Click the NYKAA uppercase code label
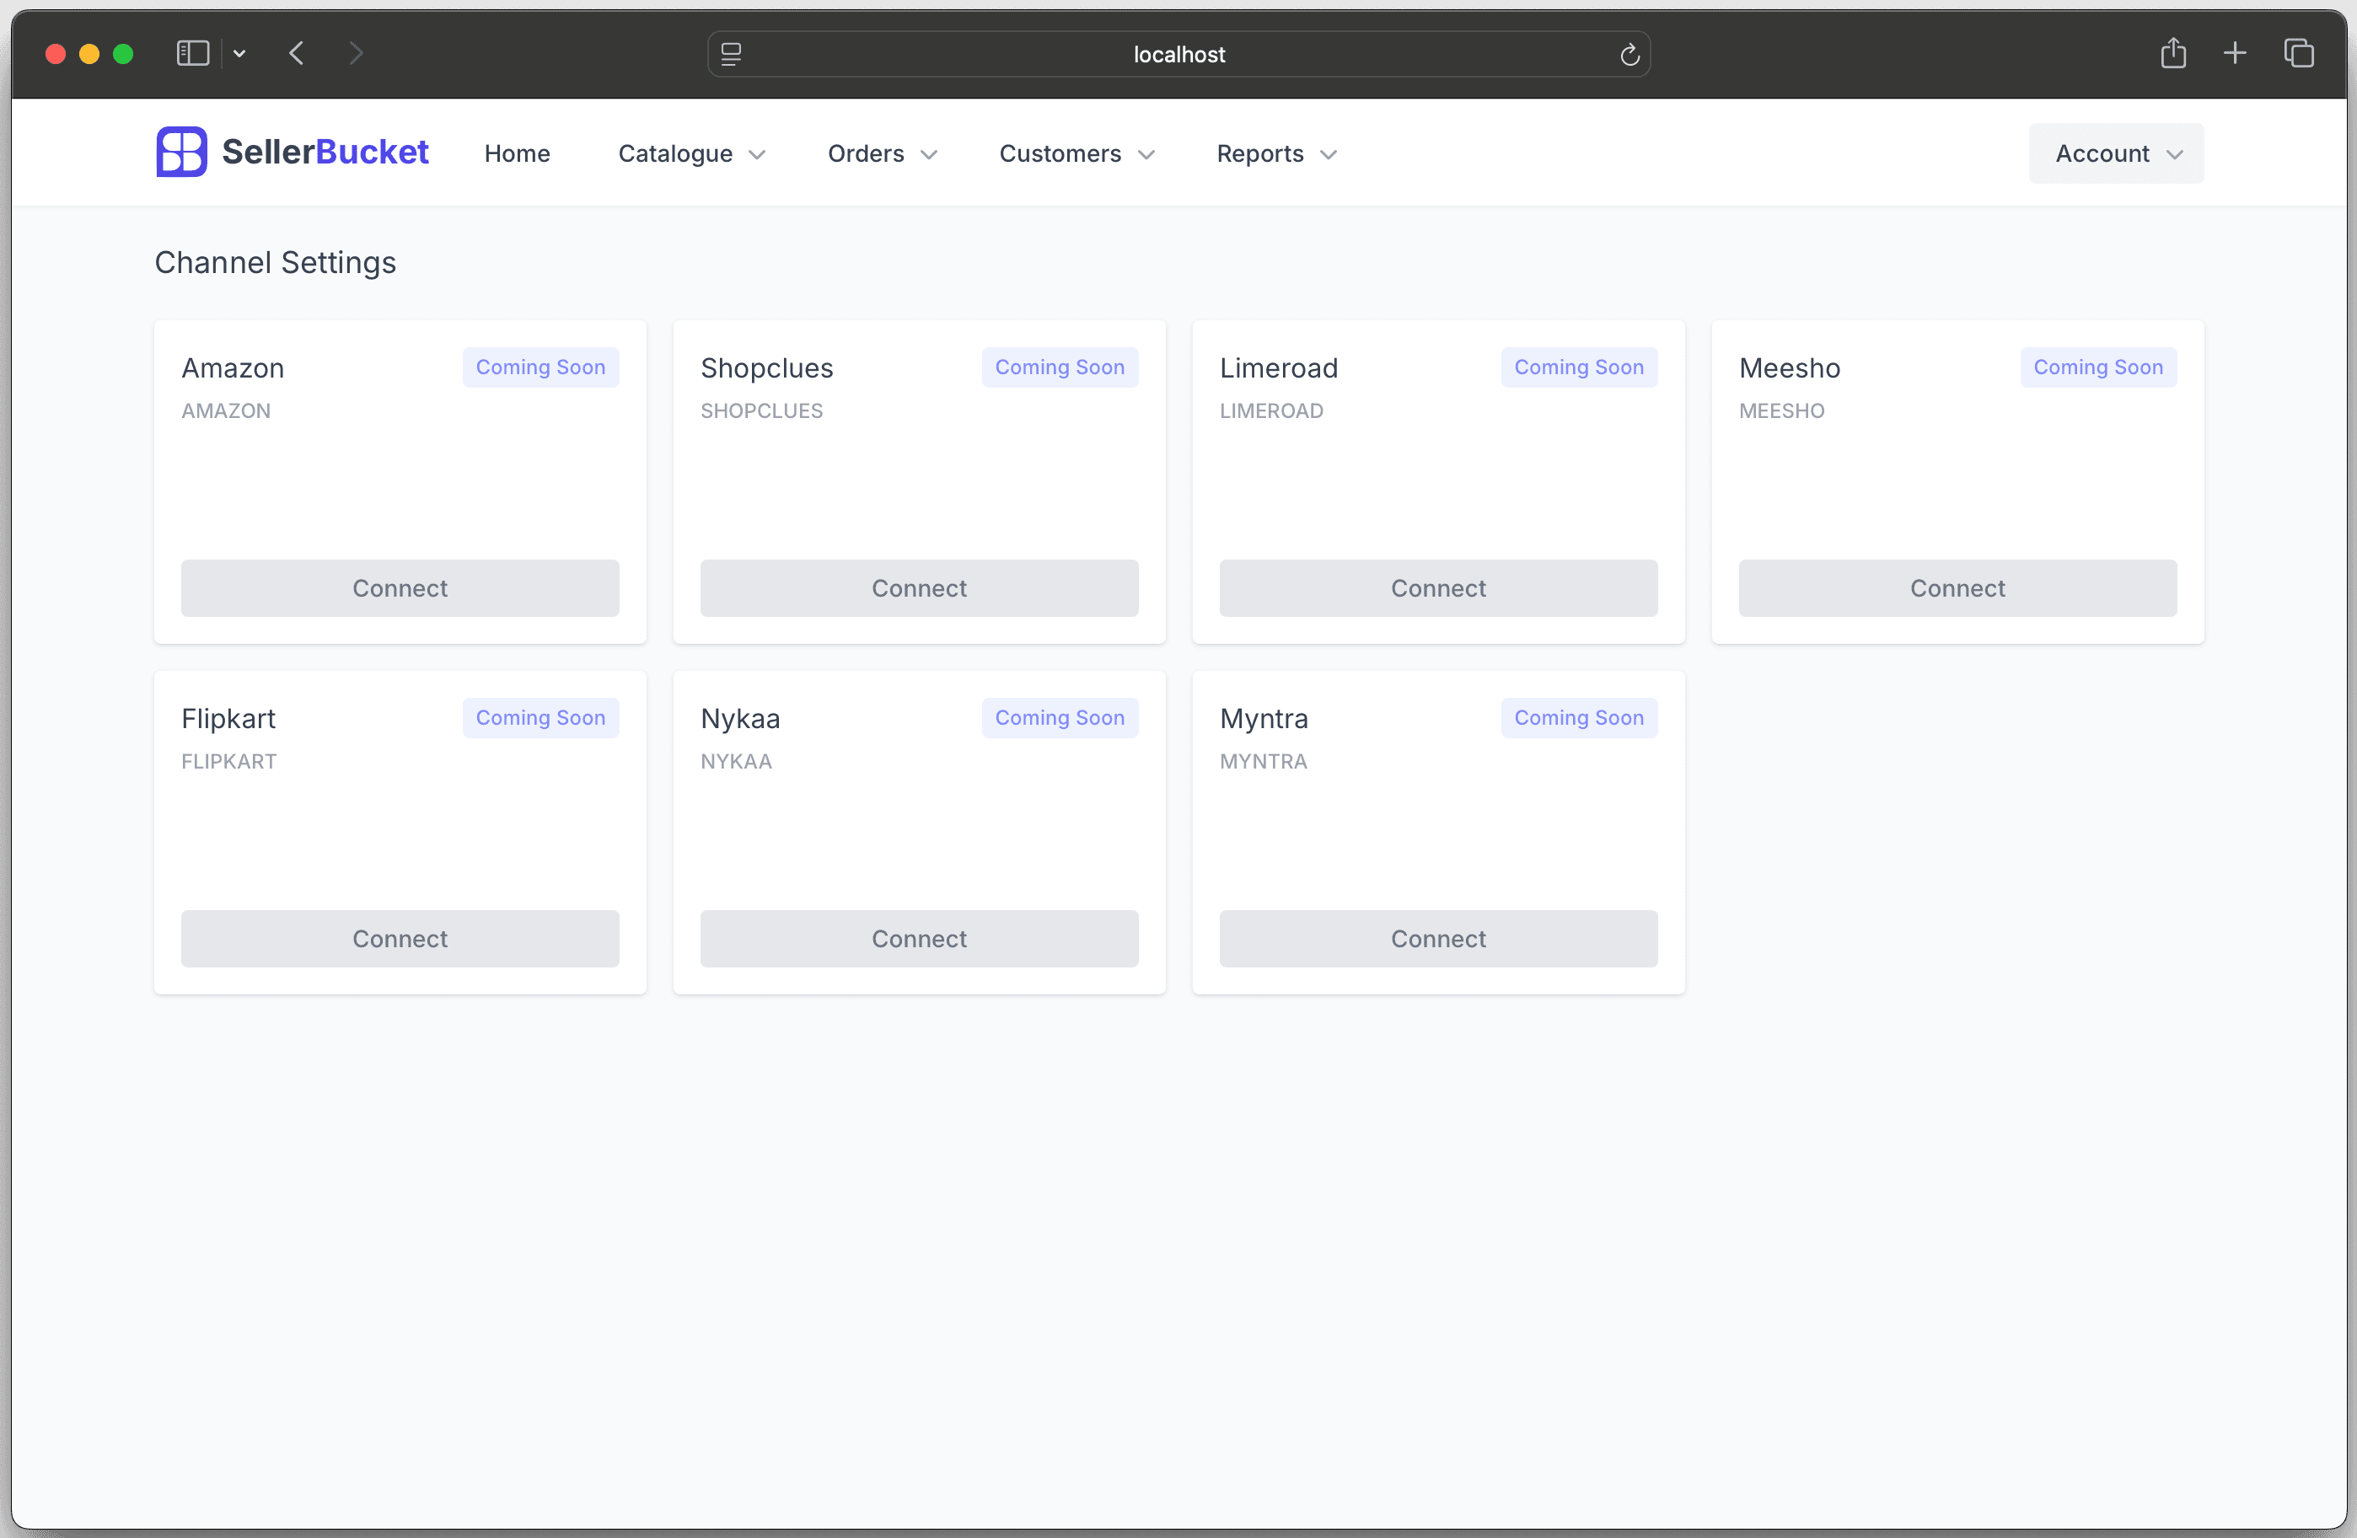The image size is (2357, 1538). 736,762
